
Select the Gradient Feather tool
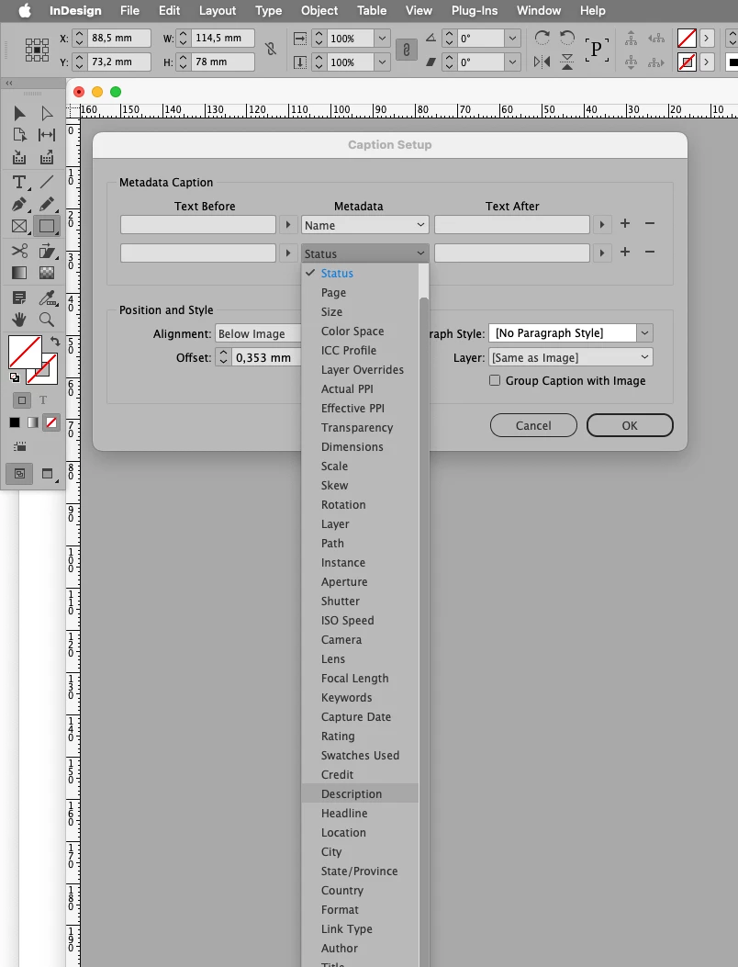pyautogui.click(x=47, y=273)
